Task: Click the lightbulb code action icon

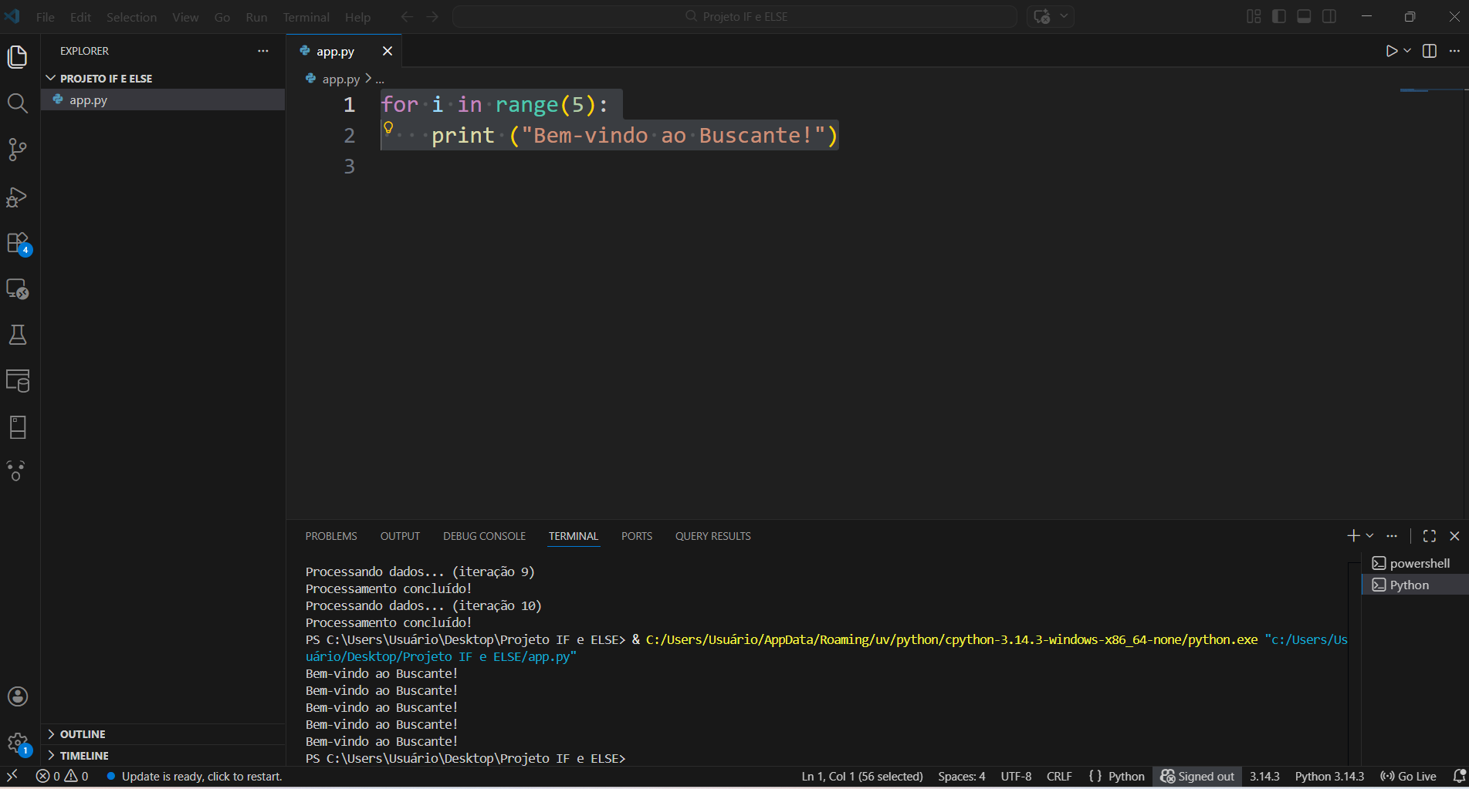Action: click(x=389, y=128)
